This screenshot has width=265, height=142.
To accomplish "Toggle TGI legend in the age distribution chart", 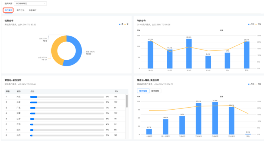I will 259,24.
